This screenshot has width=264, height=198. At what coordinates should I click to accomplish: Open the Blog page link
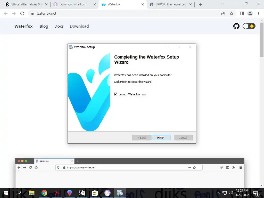[44, 26]
